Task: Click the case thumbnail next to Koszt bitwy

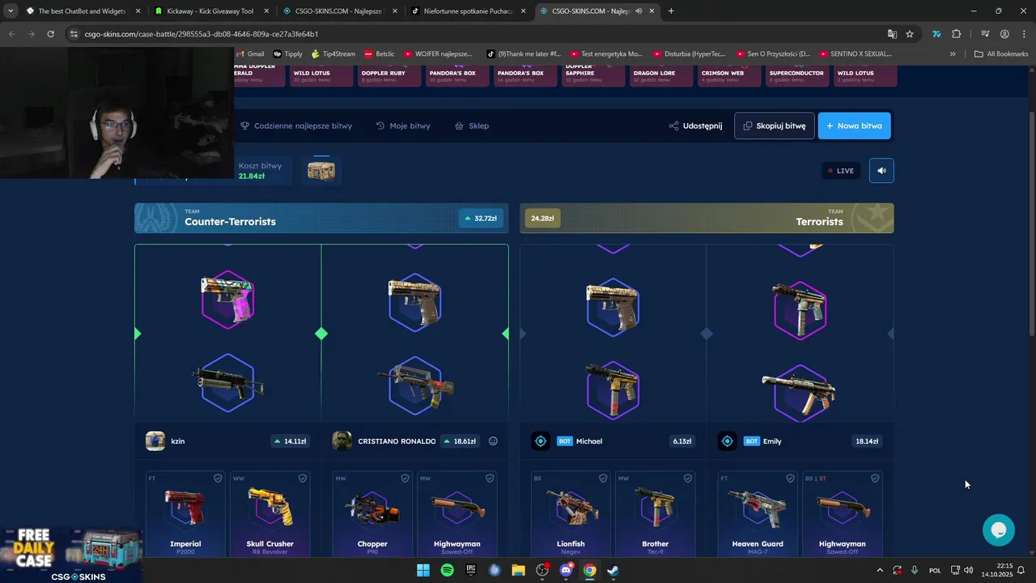Action: pyautogui.click(x=321, y=171)
